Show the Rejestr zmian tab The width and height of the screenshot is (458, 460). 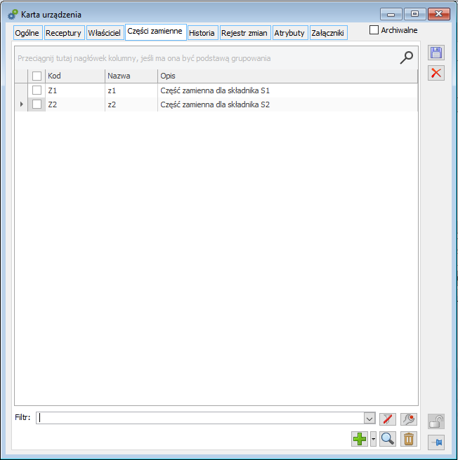tap(245, 33)
